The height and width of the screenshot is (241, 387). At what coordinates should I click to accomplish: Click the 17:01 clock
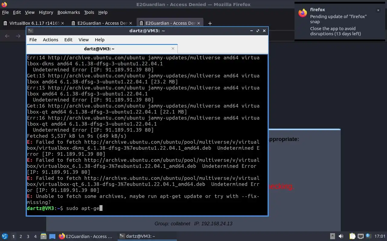pyautogui.click(x=380, y=236)
